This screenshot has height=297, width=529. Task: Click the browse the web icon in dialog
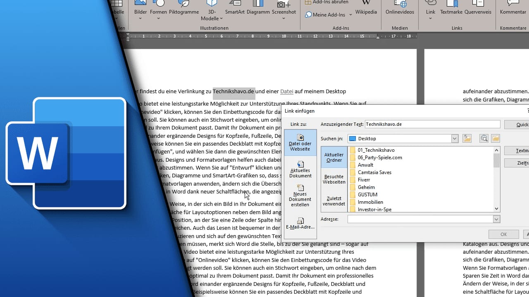484,139
